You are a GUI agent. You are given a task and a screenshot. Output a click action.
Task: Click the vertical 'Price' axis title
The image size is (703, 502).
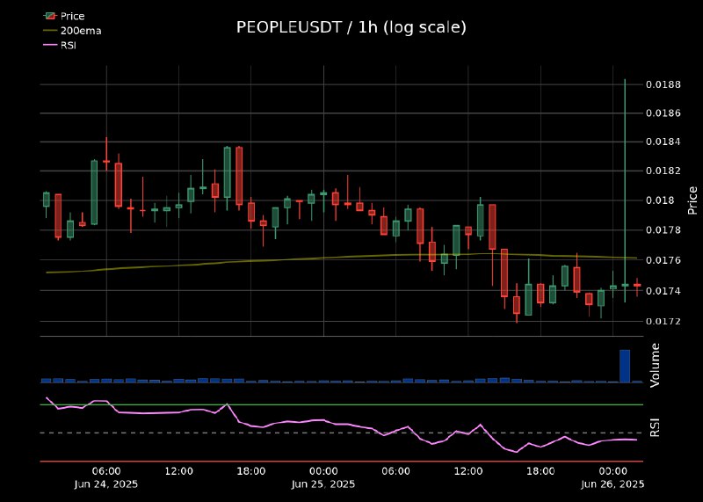[692, 200]
